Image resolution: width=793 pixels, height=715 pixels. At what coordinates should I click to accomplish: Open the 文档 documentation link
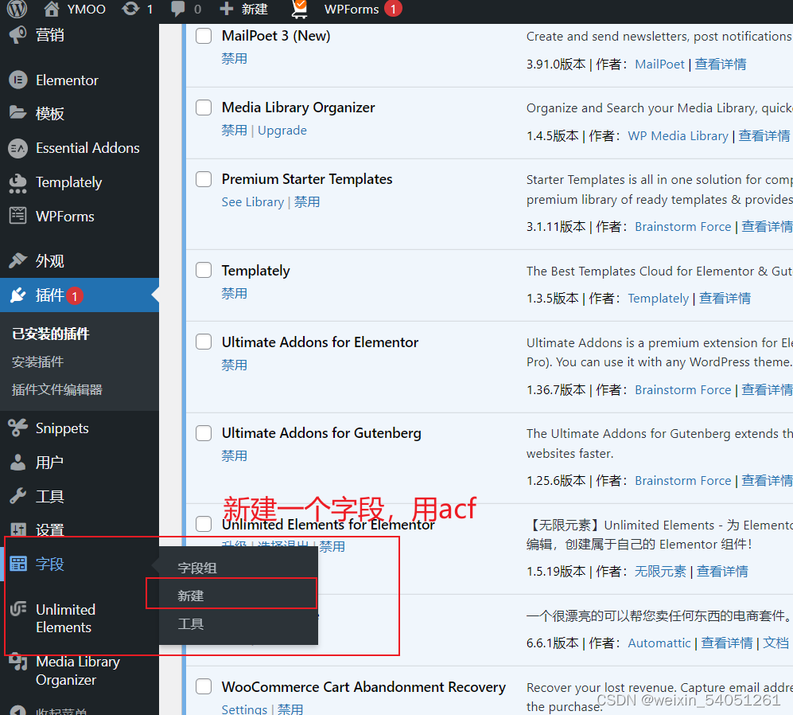(776, 643)
